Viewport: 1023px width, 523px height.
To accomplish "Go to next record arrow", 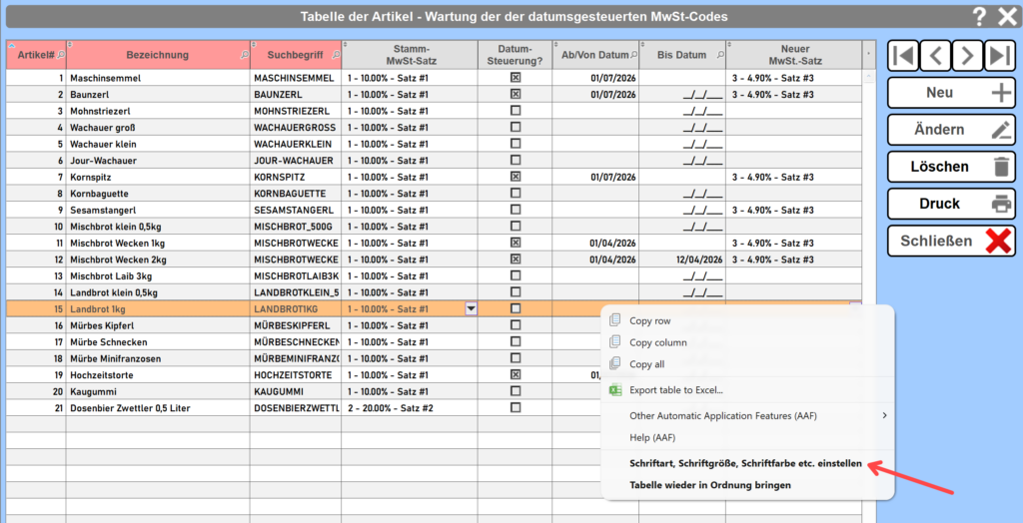I will (967, 56).
